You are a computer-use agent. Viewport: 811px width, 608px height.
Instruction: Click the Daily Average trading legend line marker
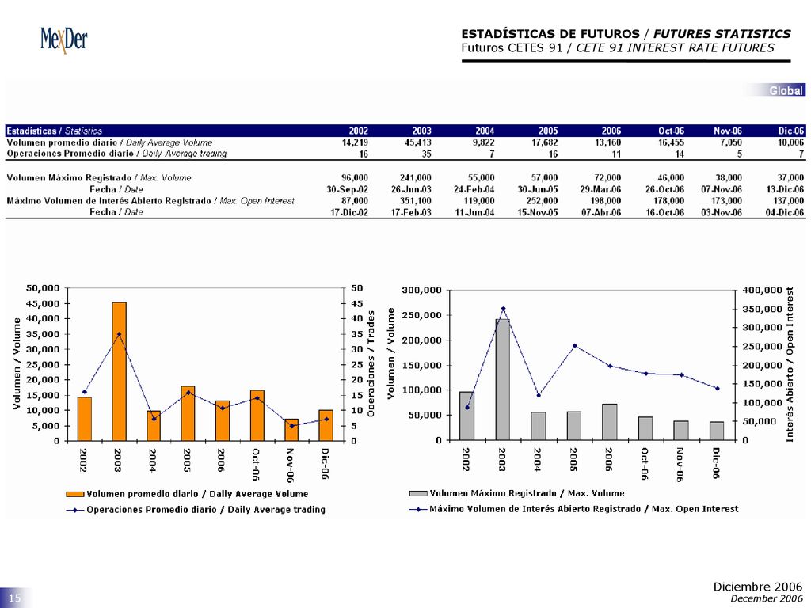[x=75, y=510]
